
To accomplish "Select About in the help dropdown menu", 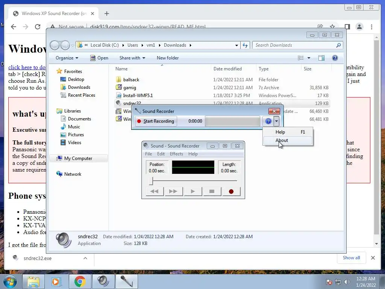I will coord(288,140).
